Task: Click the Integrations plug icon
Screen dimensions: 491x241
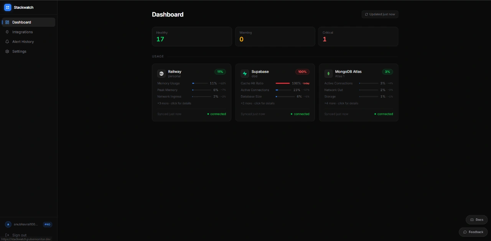Action: click(7, 32)
